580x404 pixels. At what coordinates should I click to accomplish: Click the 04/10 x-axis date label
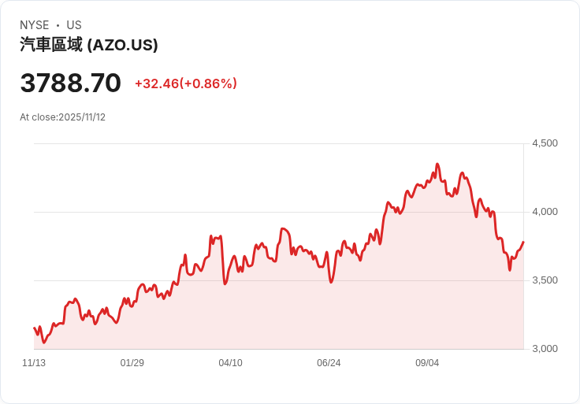tap(230, 363)
